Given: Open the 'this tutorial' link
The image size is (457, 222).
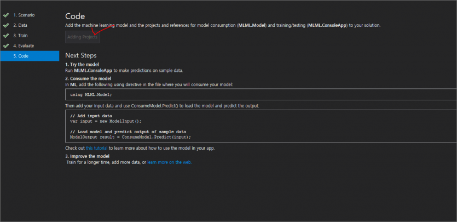Looking at the screenshot, I should tap(96, 148).
